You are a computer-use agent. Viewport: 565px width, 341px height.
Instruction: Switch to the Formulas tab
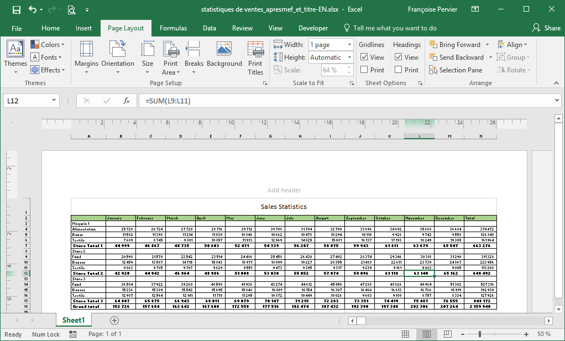coord(173,28)
